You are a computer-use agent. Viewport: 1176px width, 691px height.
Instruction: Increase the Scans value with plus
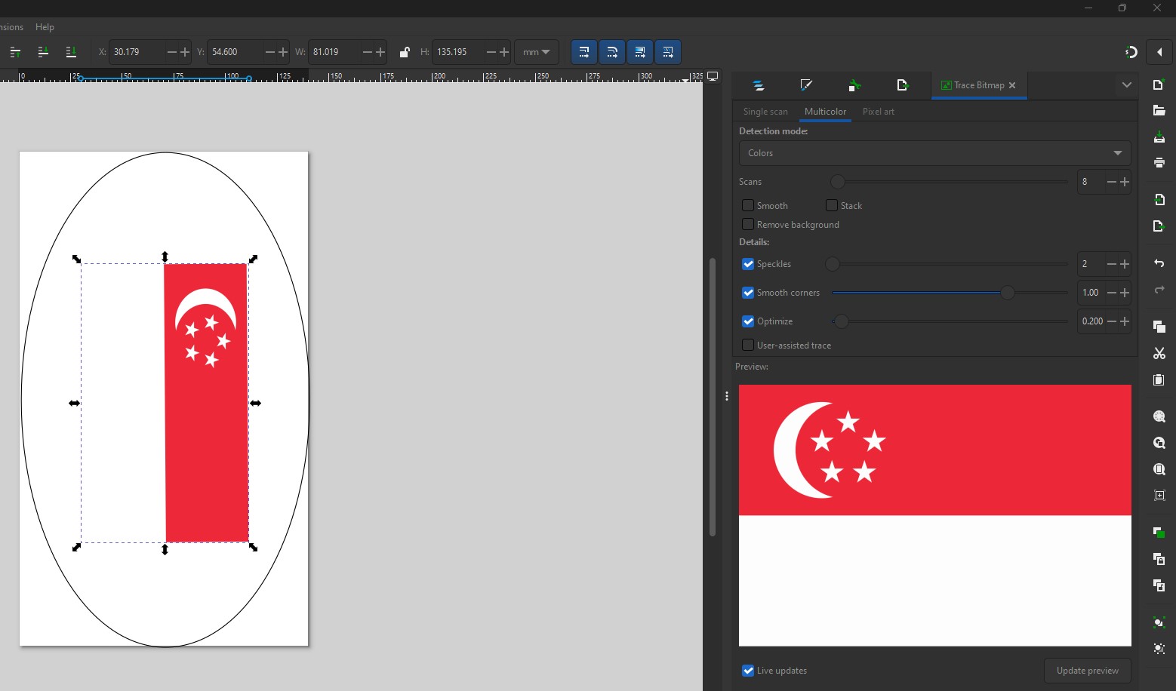pos(1125,182)
